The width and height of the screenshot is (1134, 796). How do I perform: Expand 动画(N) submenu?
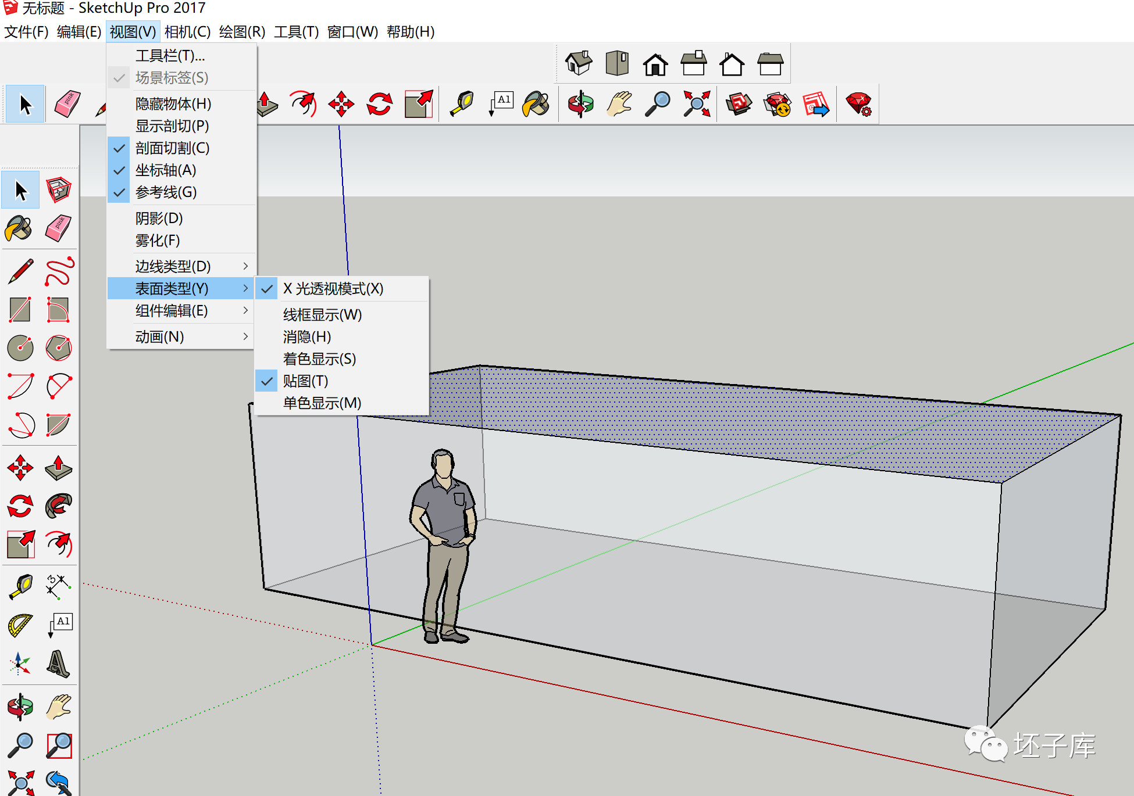point(181,337)
